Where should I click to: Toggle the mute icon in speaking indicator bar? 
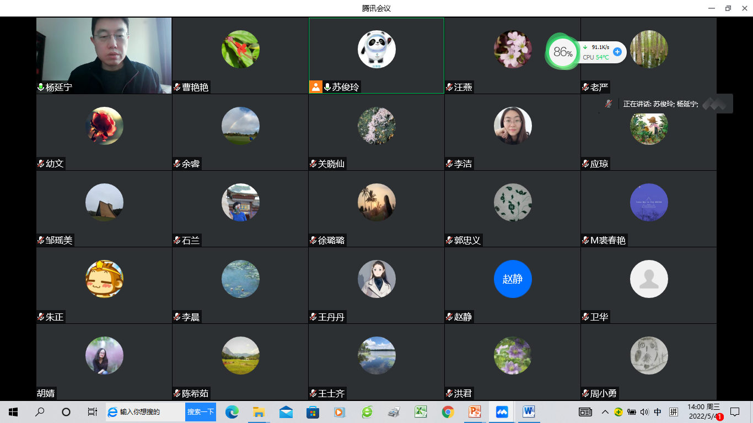pos(609,104)
